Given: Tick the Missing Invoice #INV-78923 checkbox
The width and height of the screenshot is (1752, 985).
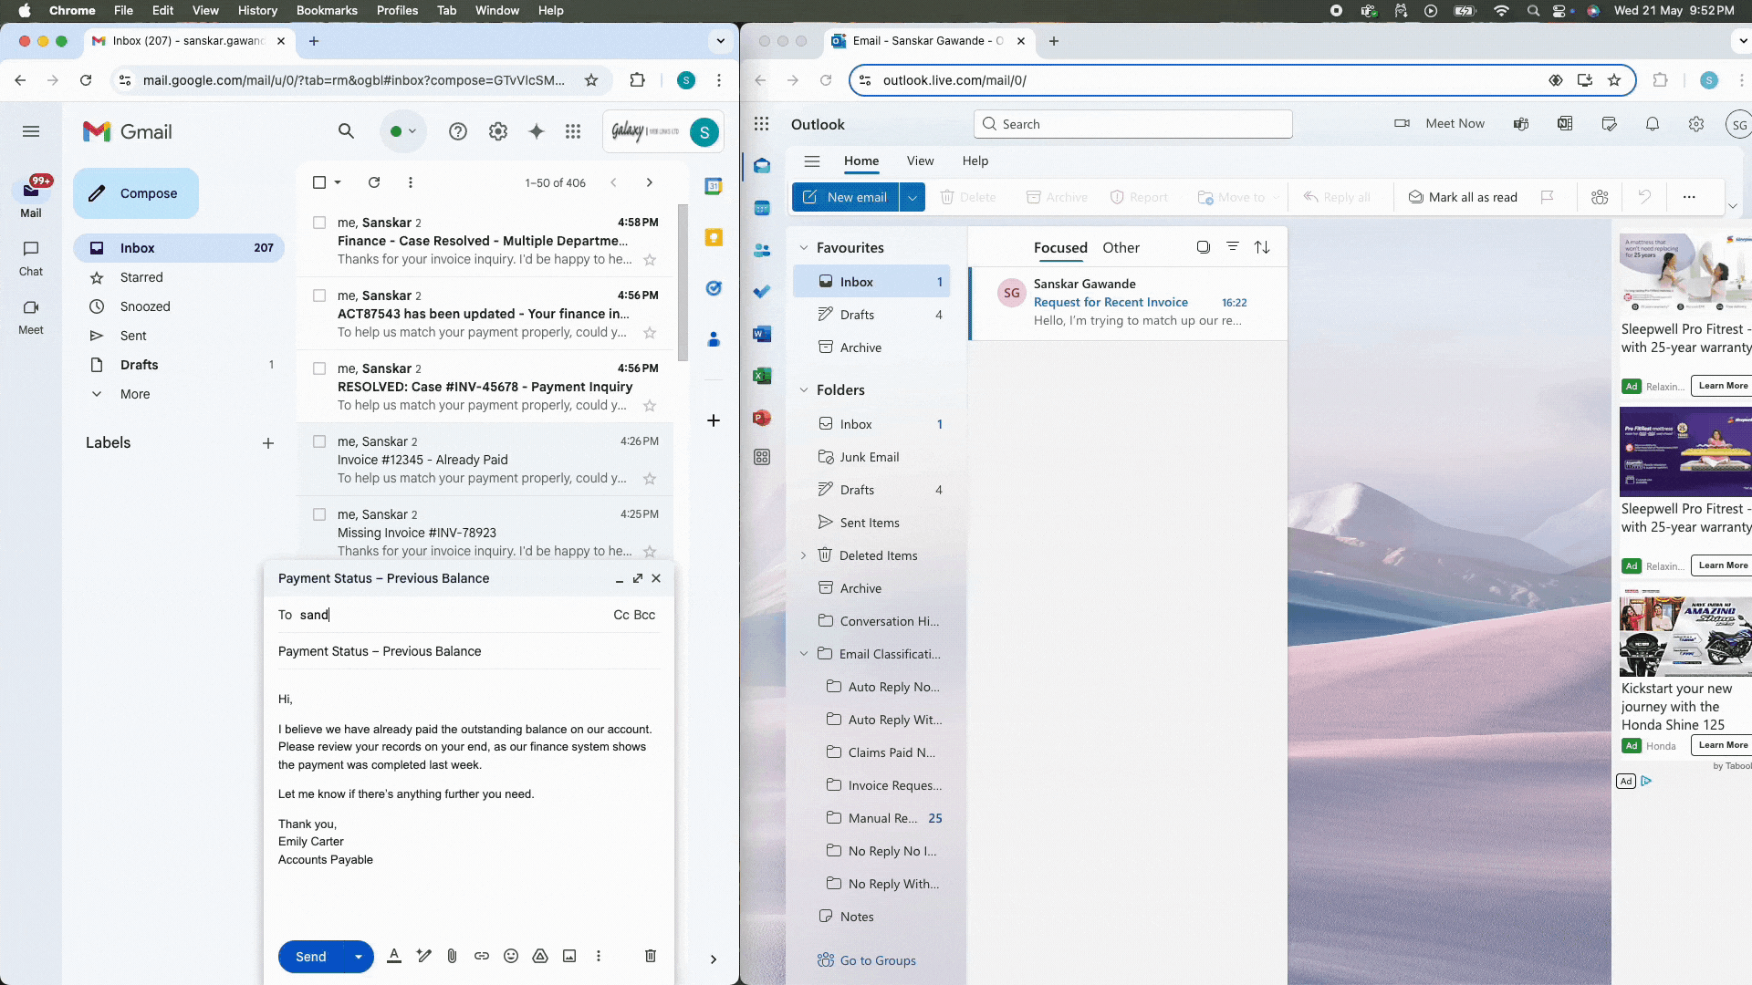Looking at the screenshot, I should [x=319, y=514].
